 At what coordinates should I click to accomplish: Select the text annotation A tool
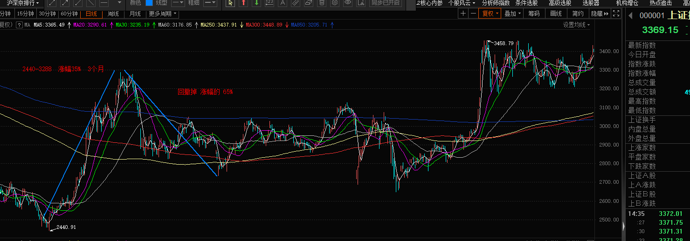283,3
